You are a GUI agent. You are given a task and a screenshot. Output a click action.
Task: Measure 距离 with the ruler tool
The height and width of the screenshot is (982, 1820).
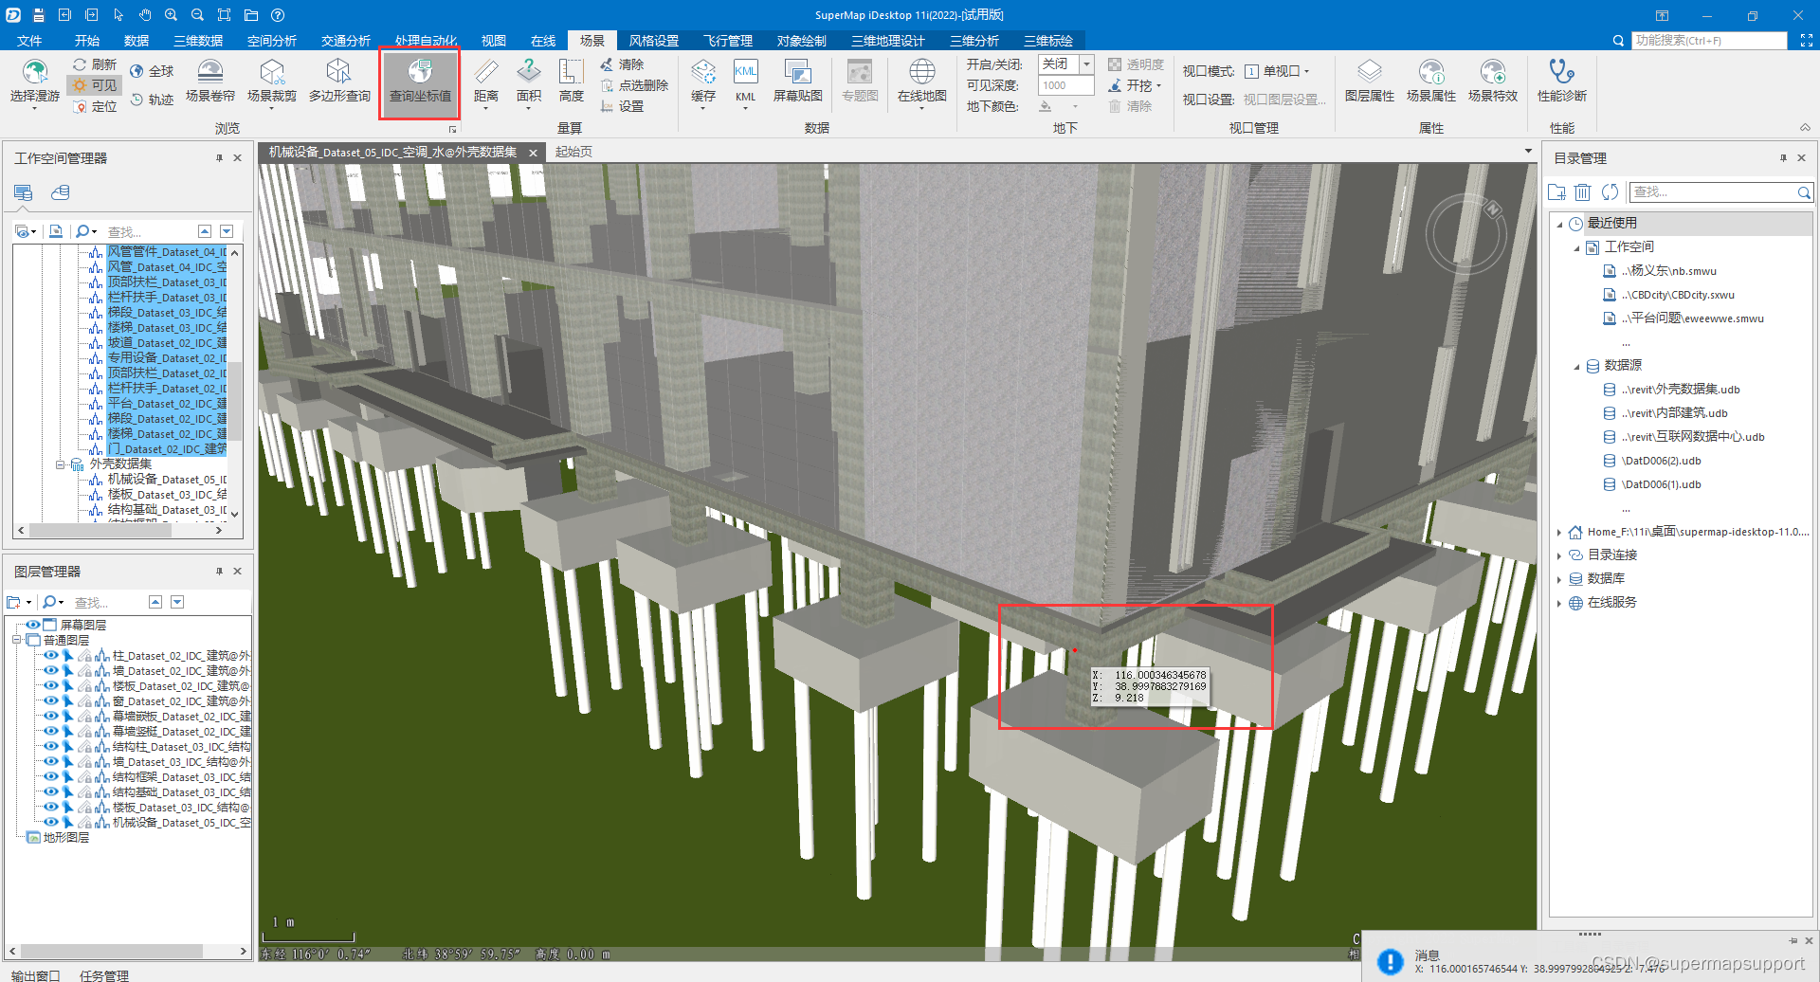click(486, 82)
